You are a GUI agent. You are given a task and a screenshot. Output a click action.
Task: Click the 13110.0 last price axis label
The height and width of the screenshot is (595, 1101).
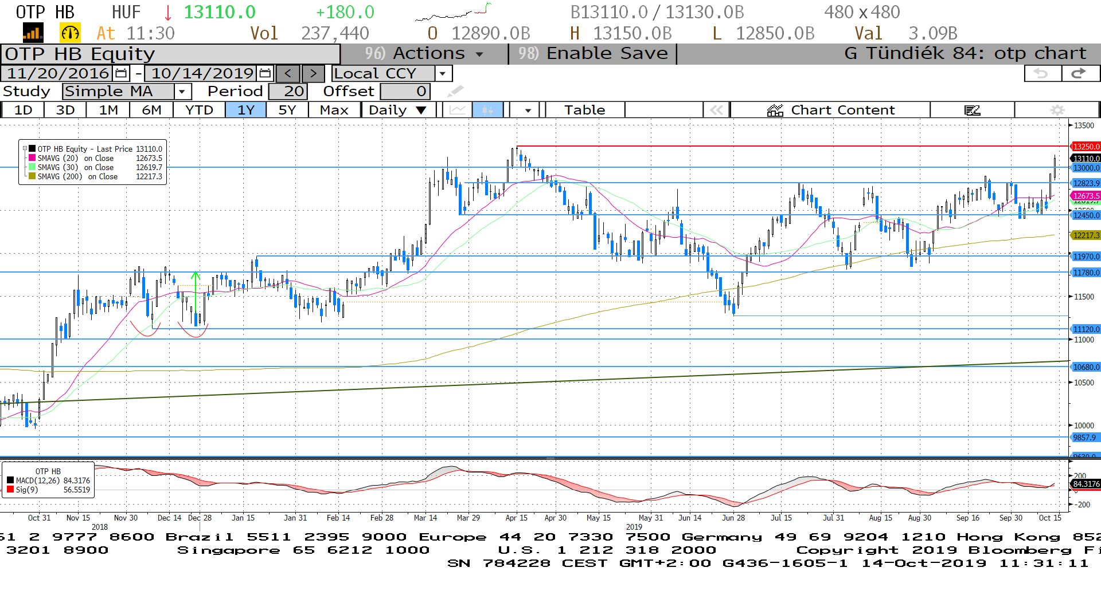click(x=1086, y=158)
